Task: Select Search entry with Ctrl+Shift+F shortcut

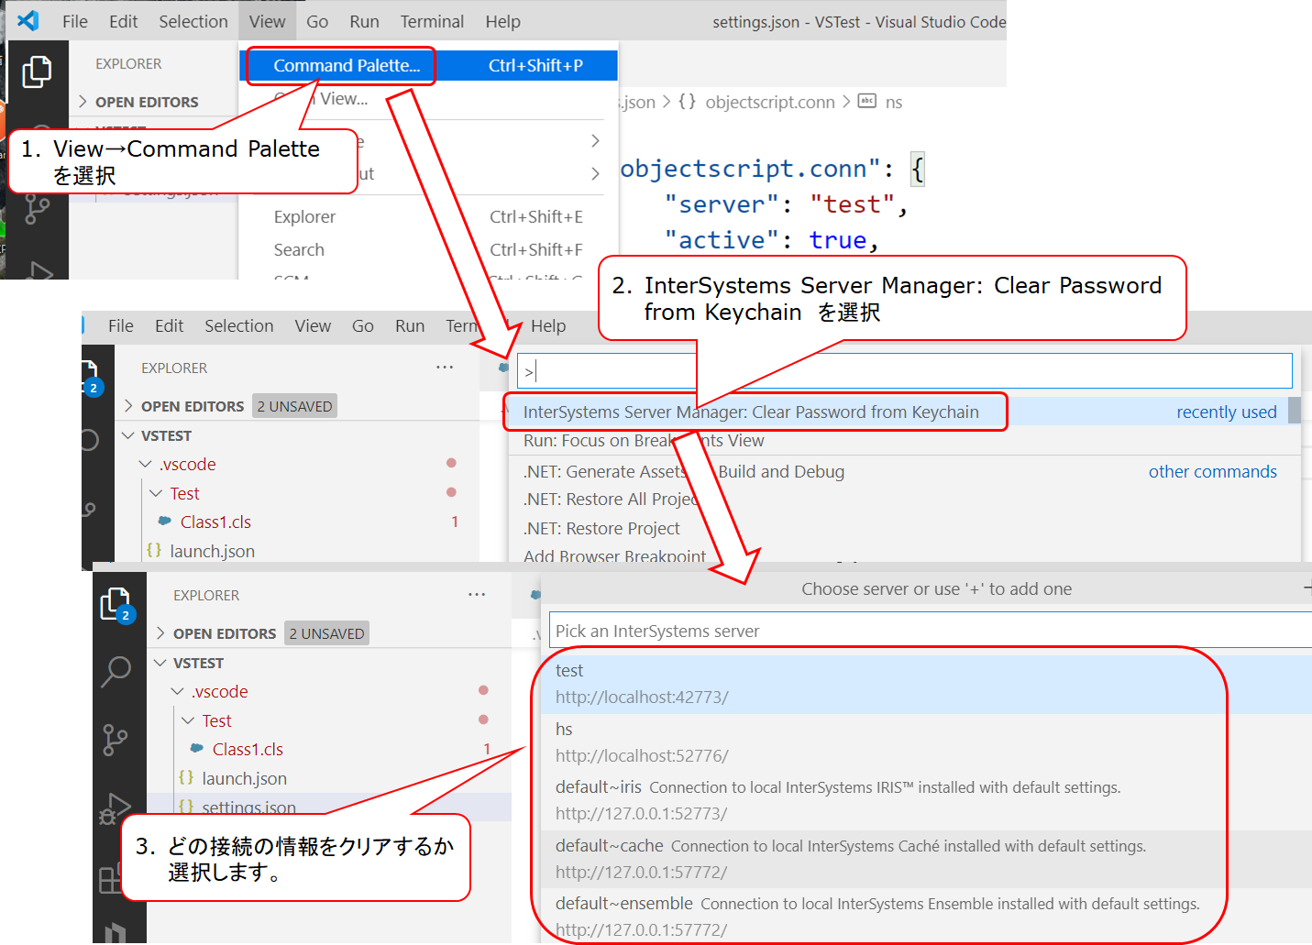Action: 299,250
